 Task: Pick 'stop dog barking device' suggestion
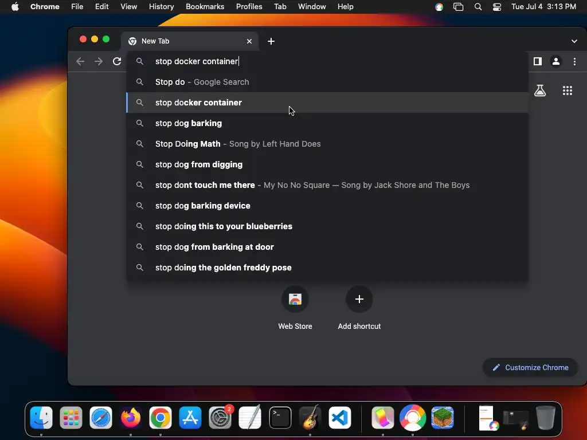click(x=327, y=206)
